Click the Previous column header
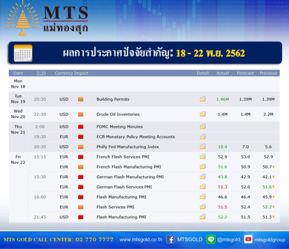289x249 pixels. [269, 73]
